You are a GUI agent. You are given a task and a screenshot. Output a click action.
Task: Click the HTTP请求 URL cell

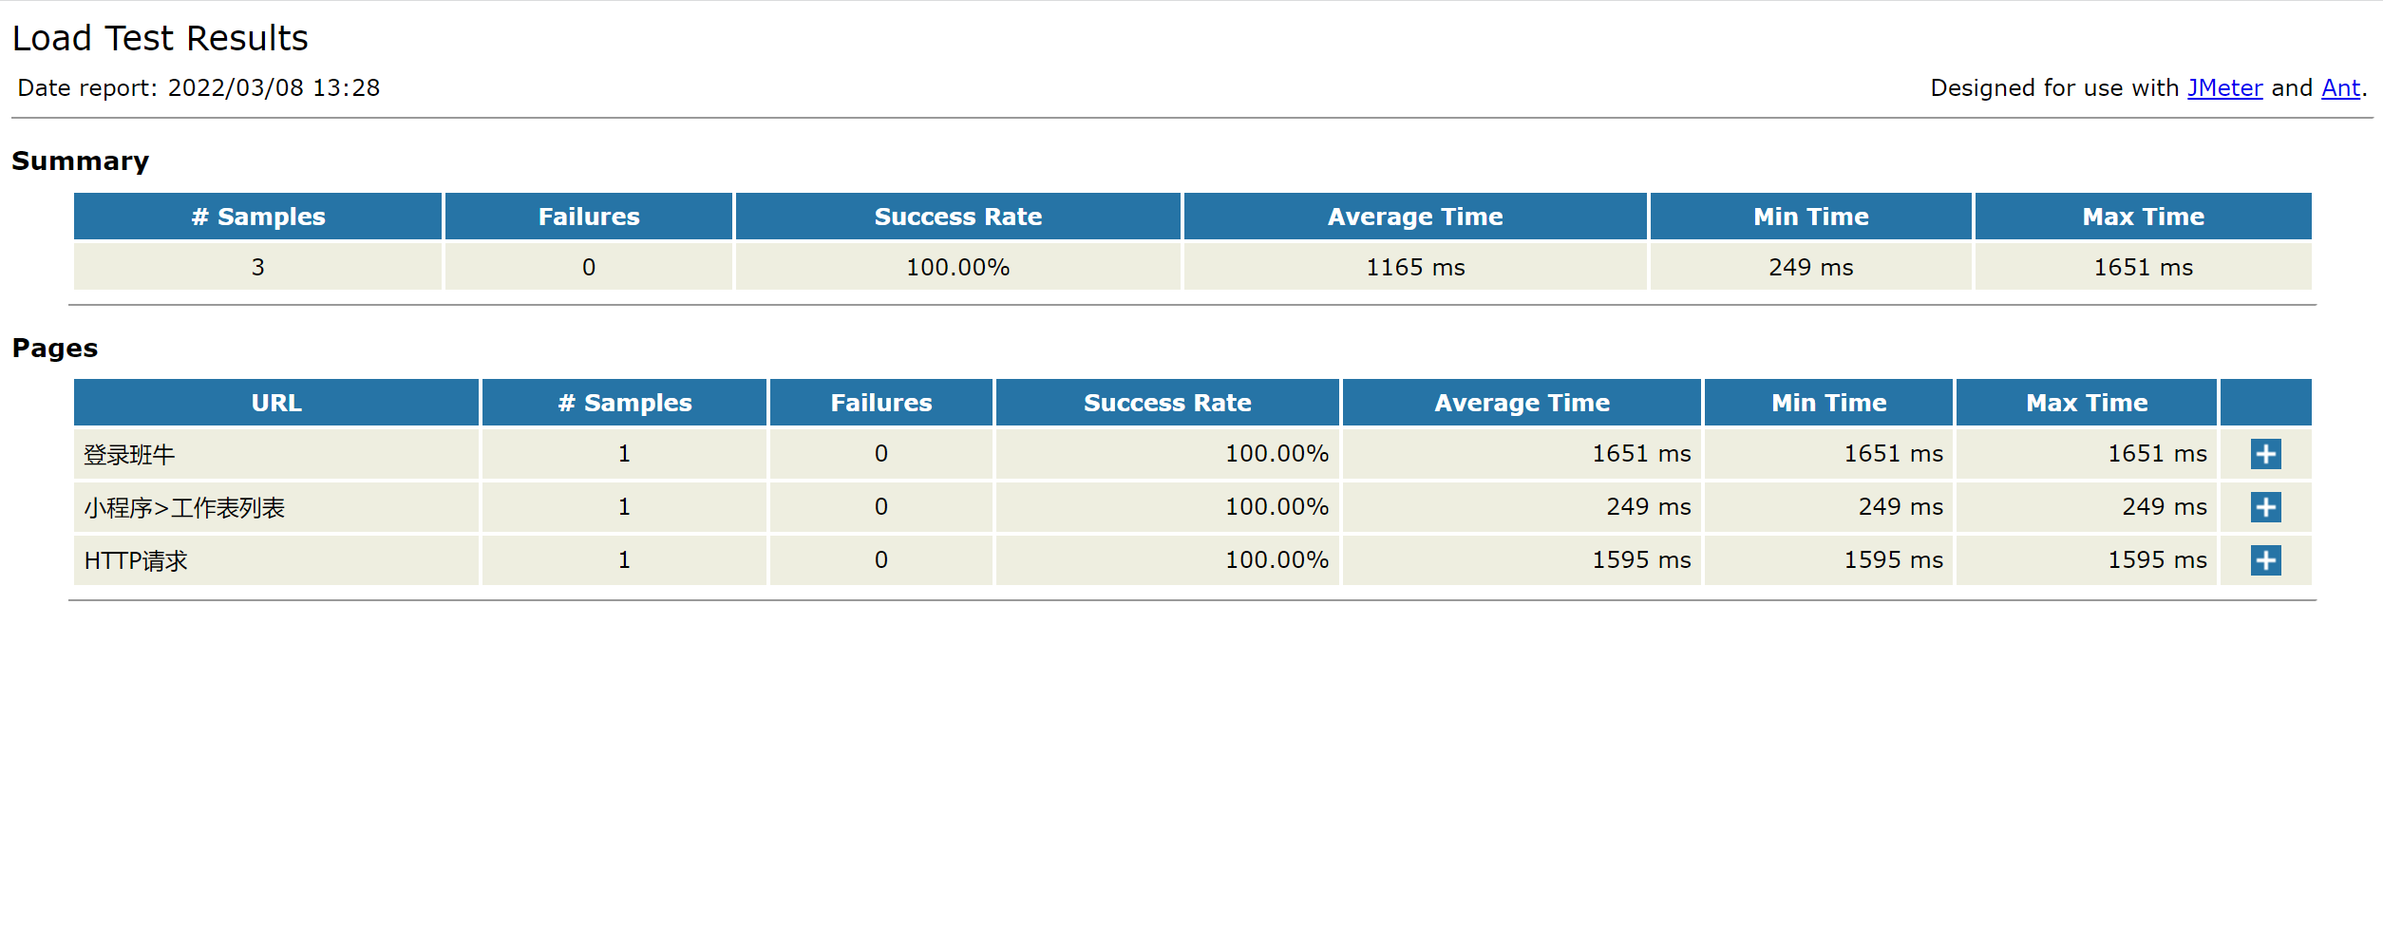276,560
